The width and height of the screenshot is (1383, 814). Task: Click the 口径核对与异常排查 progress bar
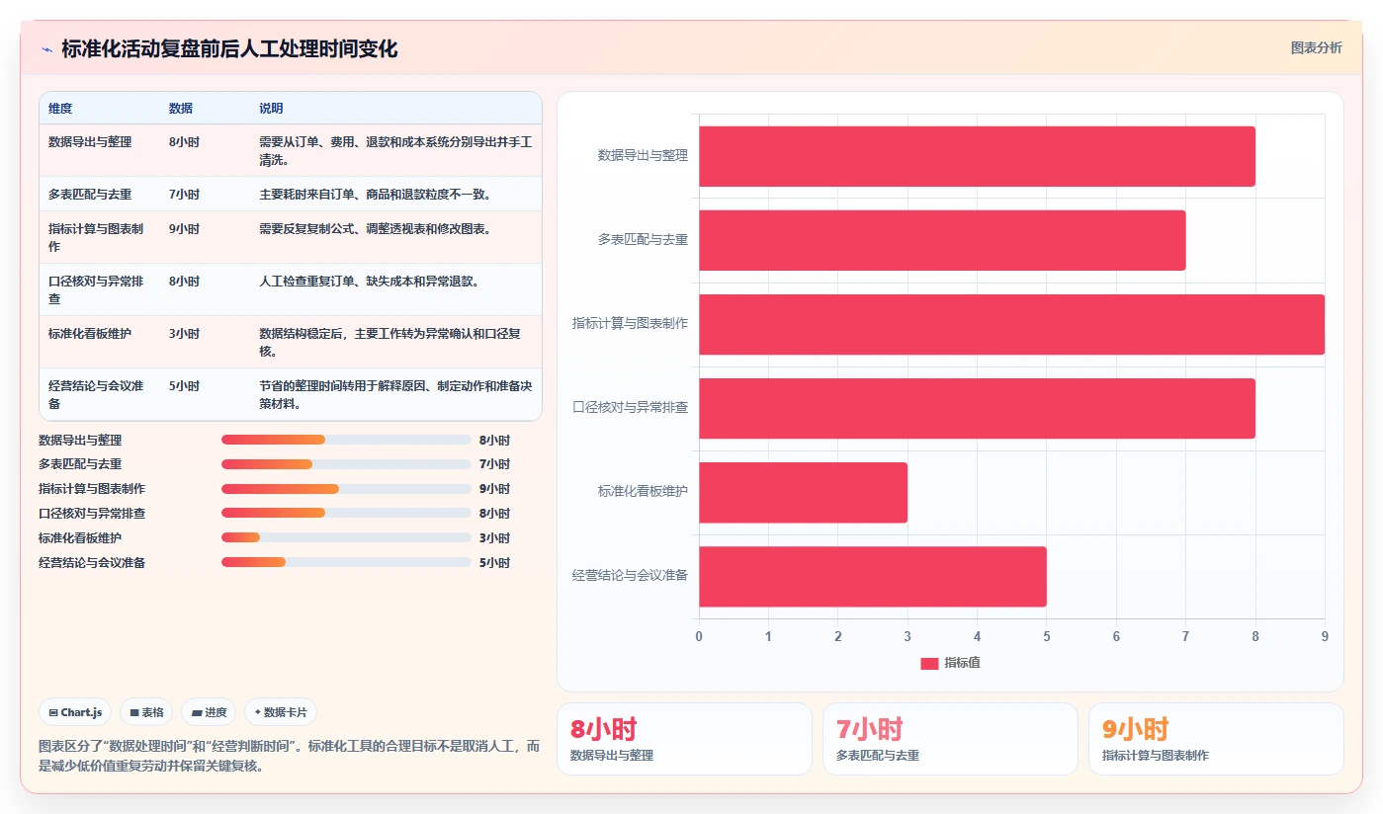346,514
